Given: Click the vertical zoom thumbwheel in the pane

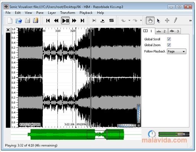Looking at the screenshot, I should (139, 114).
